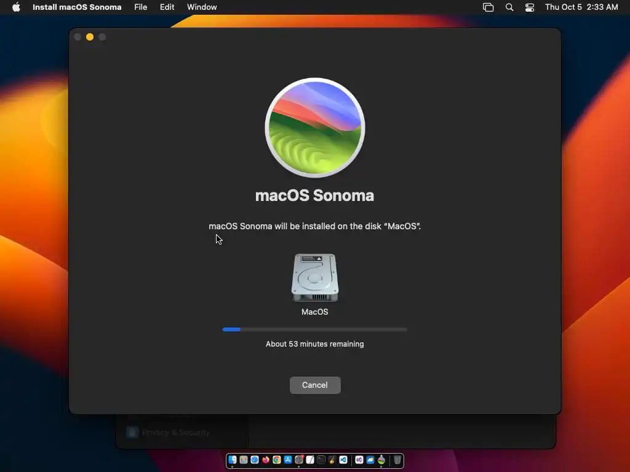Open Spotlight search in menu bar
The width and height of the screenshot is (630, 472).
tap(509, 7)
